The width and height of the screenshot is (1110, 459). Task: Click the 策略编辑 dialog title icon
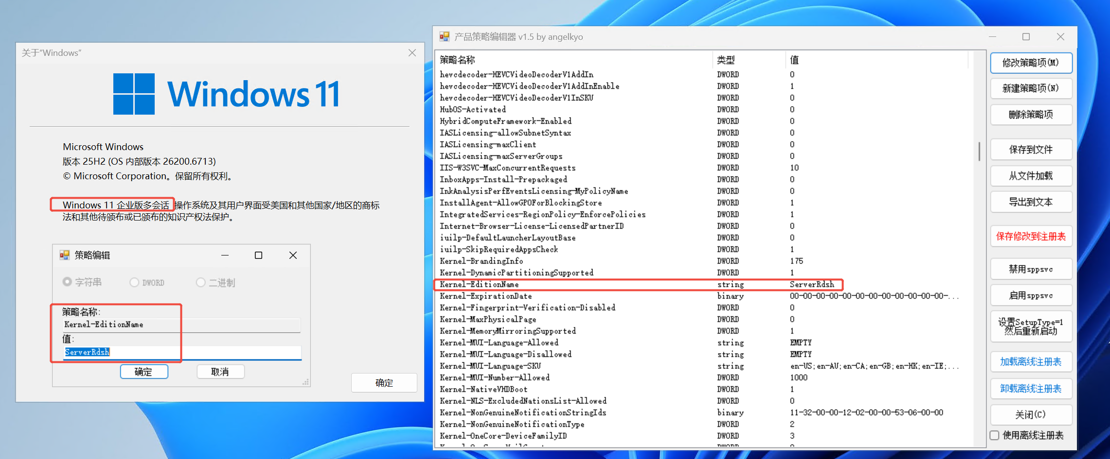64,255
